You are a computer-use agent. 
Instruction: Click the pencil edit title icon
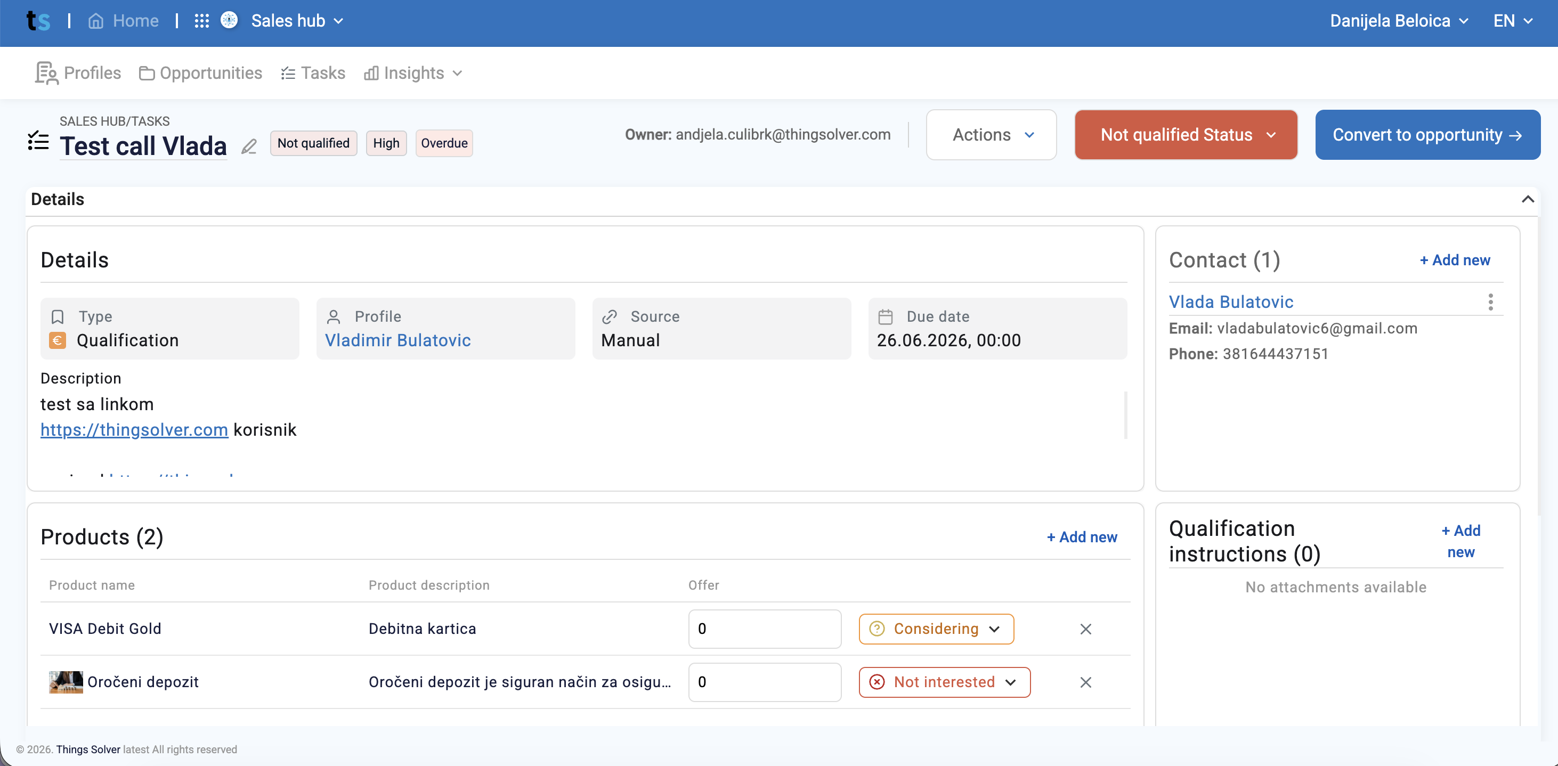click(x=249, y=146)
